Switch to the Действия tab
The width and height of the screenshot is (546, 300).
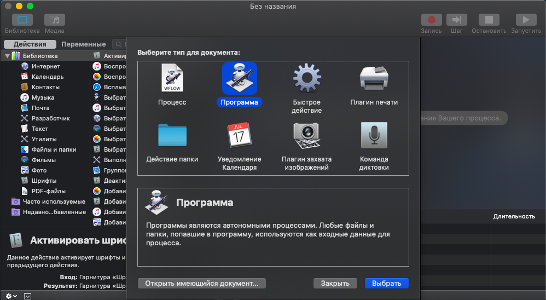(x=30, y=44)
